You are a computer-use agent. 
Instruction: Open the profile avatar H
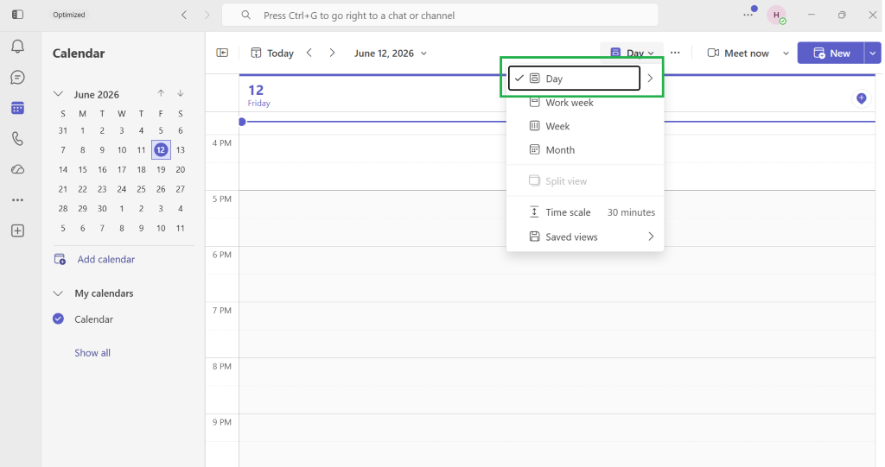pos(777,16)
